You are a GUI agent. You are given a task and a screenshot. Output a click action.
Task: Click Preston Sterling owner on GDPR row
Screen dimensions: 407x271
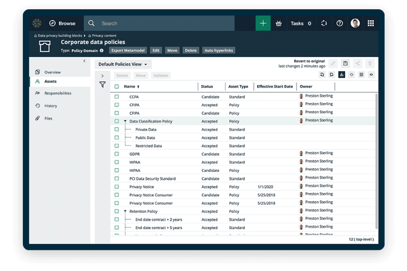tap(319, 153)
